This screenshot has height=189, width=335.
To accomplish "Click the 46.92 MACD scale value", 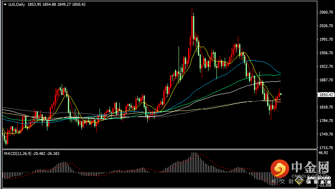I will click(323, 153).
